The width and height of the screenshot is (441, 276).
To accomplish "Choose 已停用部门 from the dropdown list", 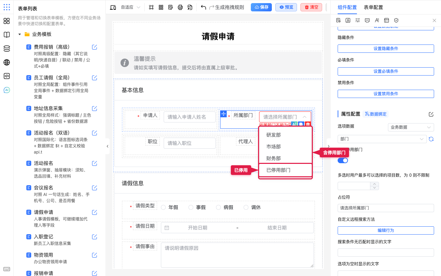I will pyautogui.click(x=286, y=170).
